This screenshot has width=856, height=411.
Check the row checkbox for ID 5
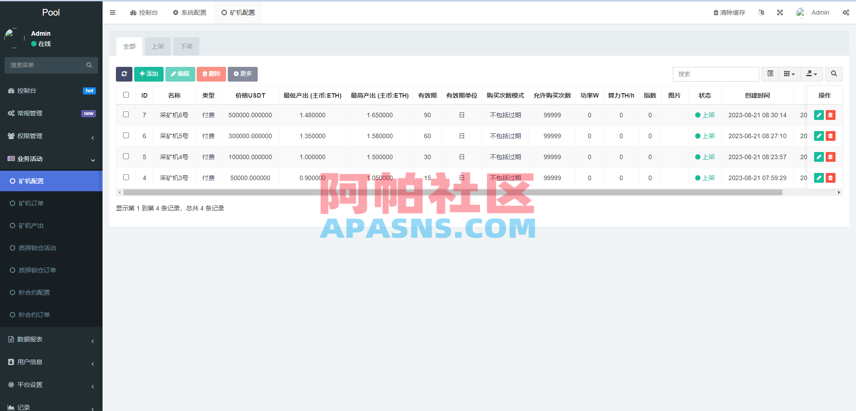[x=126, y=156]
